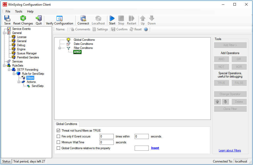
Task: Select the SendSetp action in the tree
Action: [38, 86]
